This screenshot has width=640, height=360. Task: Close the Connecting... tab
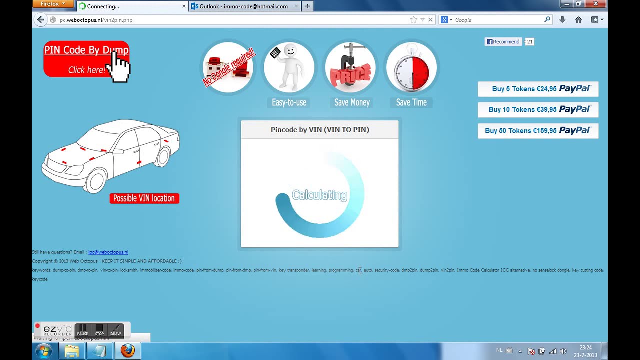184,6
